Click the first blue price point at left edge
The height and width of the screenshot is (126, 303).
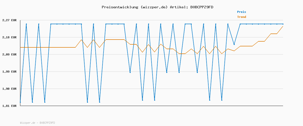coord(20,102)
